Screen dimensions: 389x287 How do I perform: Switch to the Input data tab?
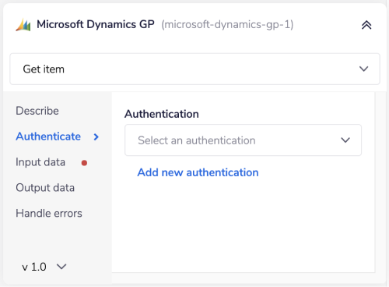(40, 162)
